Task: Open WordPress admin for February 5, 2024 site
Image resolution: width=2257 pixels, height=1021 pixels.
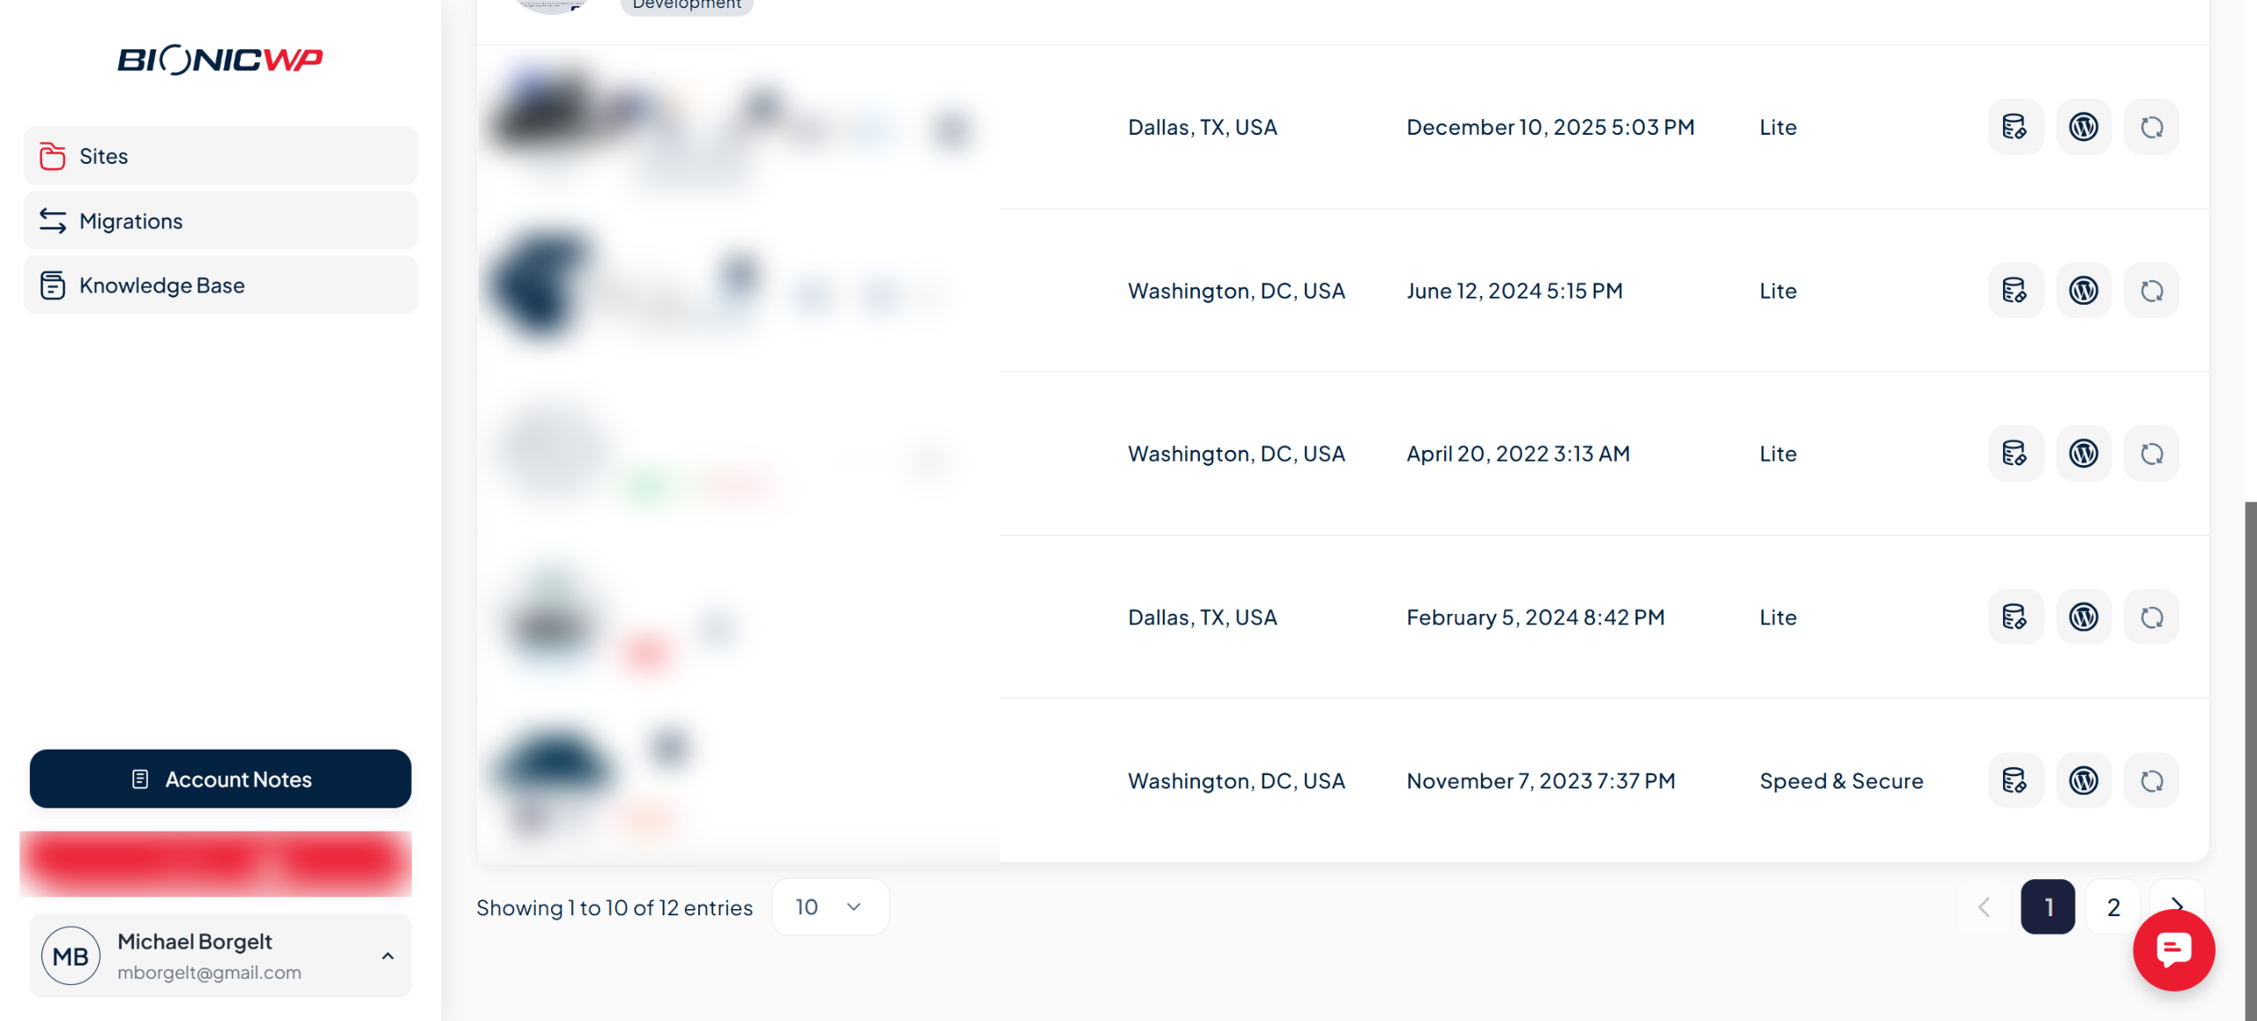Action: tap(2083, 617)
